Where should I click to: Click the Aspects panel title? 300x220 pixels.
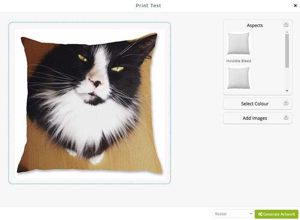[x=255, y=25]
